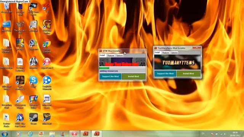Click Support the Mod in TooManyItems installer
This screenshot has width=244, height=137.
(x=165, y=73)
